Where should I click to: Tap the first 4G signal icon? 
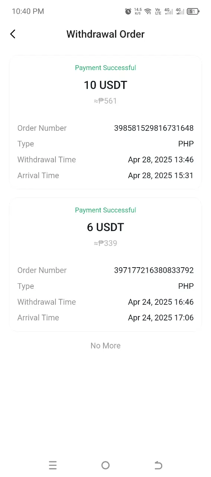click(169, 12)
